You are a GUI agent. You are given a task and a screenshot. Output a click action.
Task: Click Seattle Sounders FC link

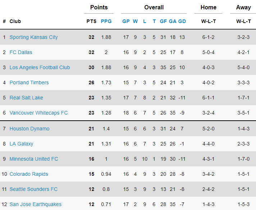(x=33, y=189)
